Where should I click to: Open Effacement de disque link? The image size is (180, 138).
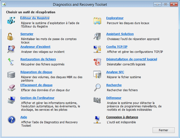(x=36, y=85)
